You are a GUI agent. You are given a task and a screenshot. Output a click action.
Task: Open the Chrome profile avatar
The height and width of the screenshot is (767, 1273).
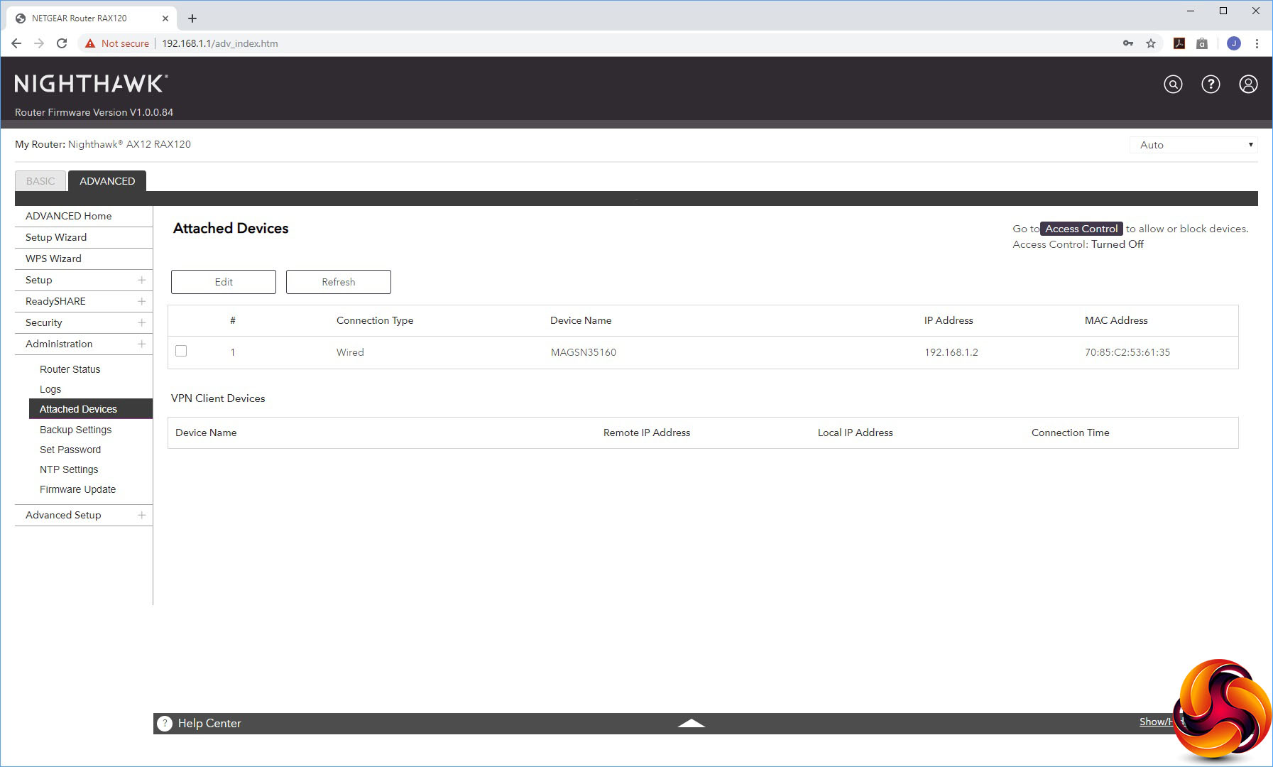coord(1234,43)
